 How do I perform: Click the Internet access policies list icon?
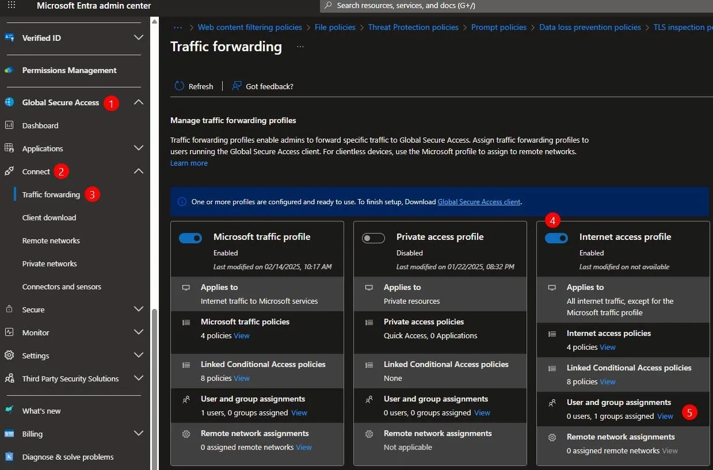pos(552,334)
